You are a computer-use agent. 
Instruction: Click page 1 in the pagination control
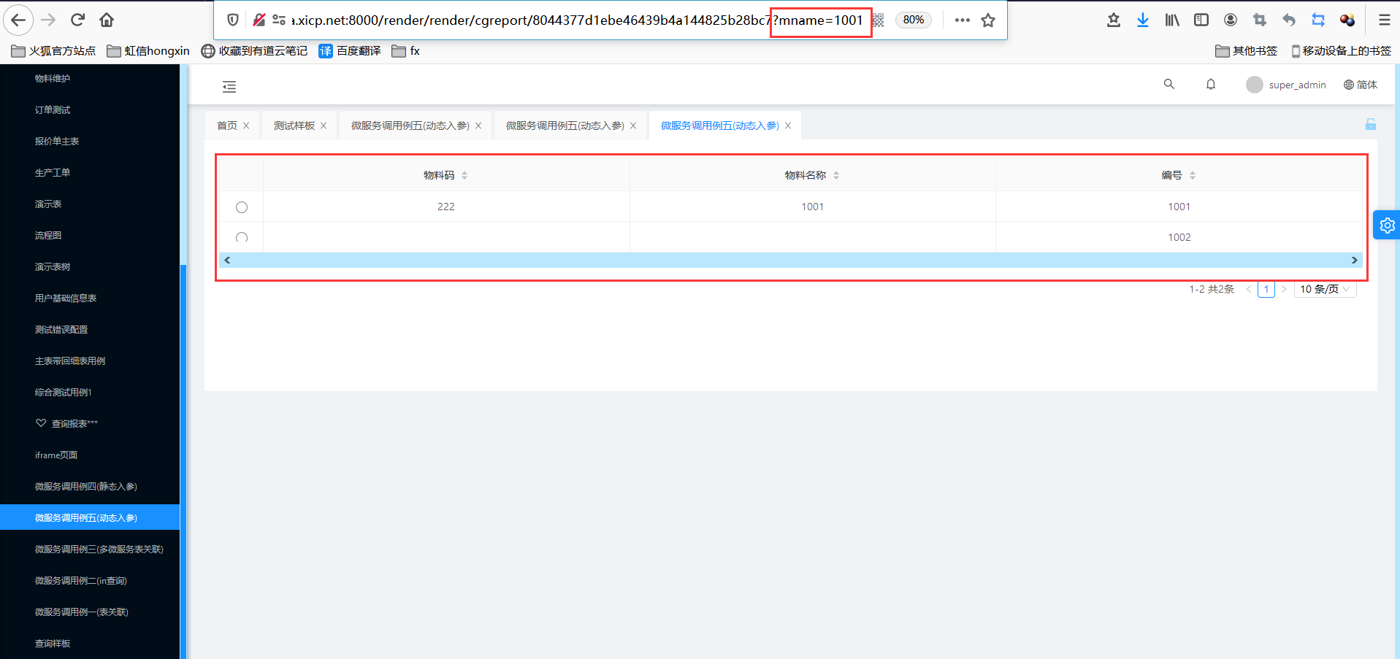pos(1266,289)
